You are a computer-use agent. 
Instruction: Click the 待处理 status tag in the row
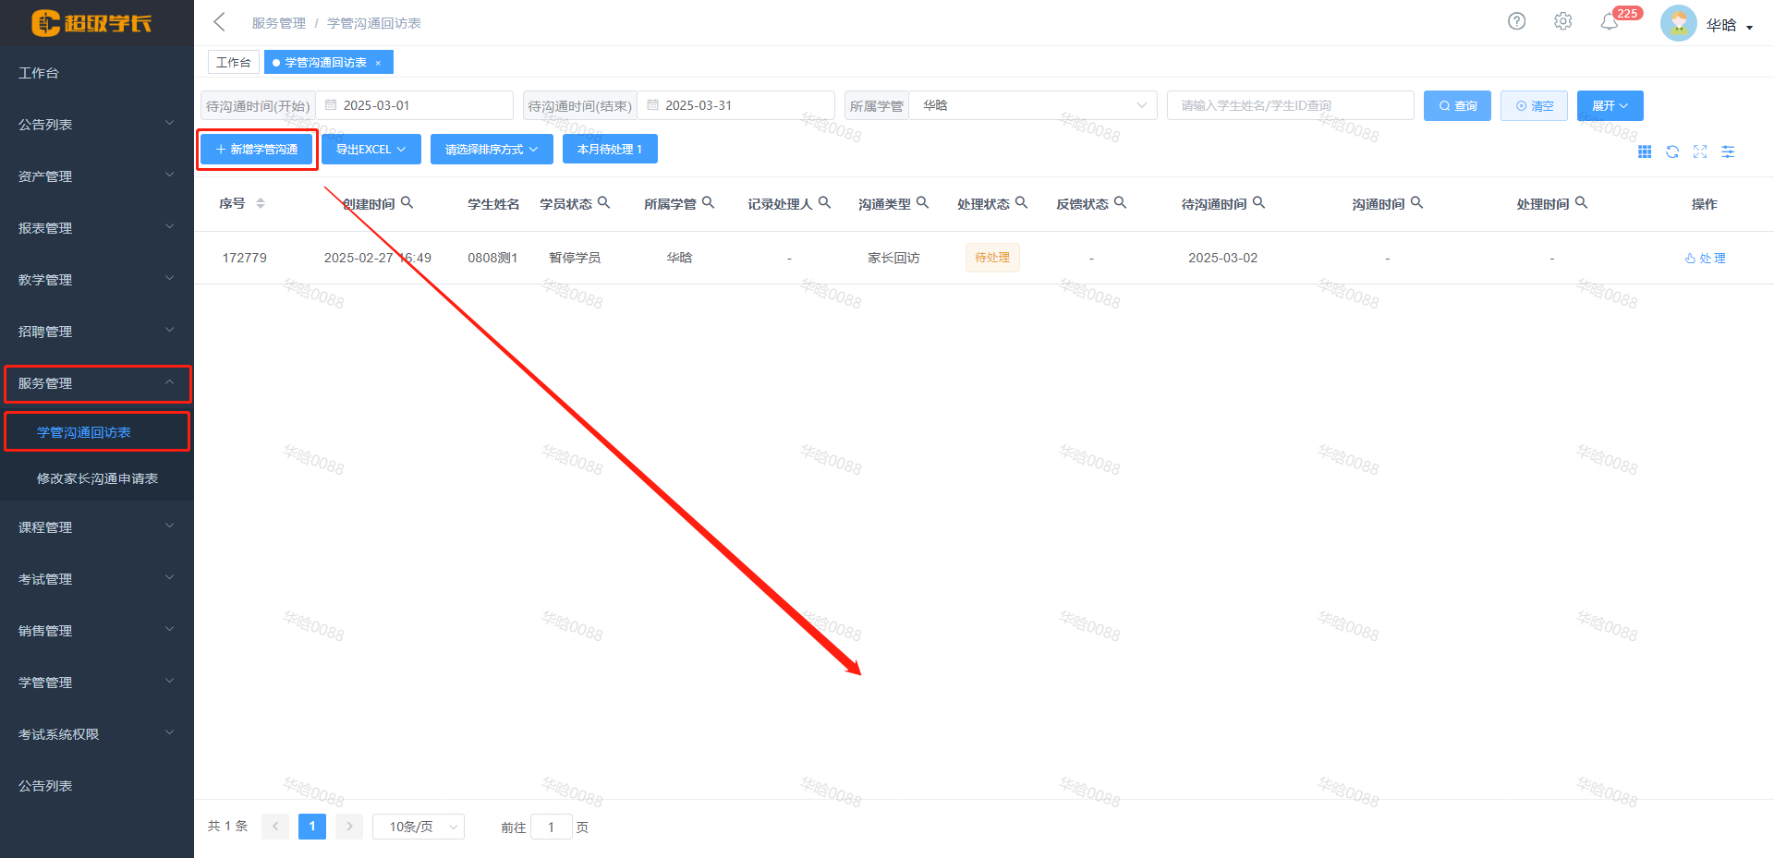point(992,258)
